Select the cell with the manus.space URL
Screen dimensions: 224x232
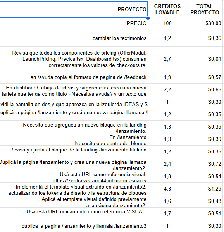coord(74,177)
